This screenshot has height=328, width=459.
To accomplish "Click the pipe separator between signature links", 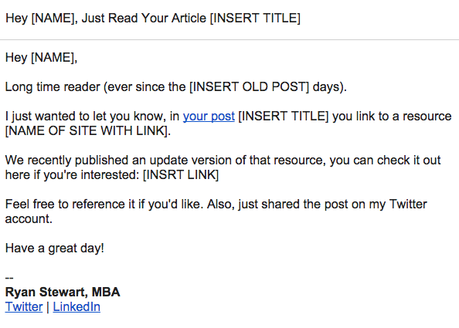I will 48,307.
